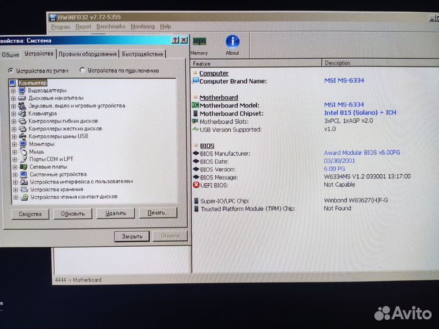The height and width of the screenshot is (329, 439).
Task: Click the Звуковые, видео и игровые устройства icon
Action: pos(22,106)
